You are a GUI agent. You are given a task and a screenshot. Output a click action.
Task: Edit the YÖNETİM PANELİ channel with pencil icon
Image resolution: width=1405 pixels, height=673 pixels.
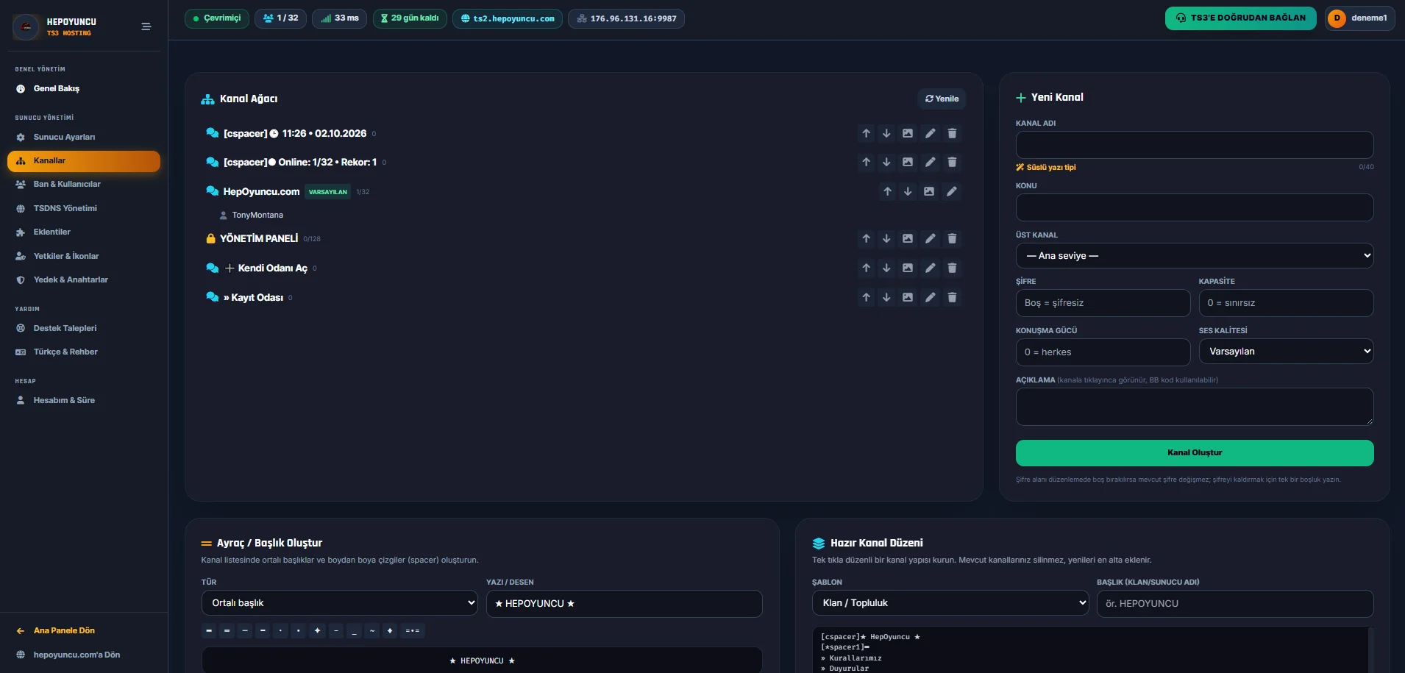coord(931,238)
